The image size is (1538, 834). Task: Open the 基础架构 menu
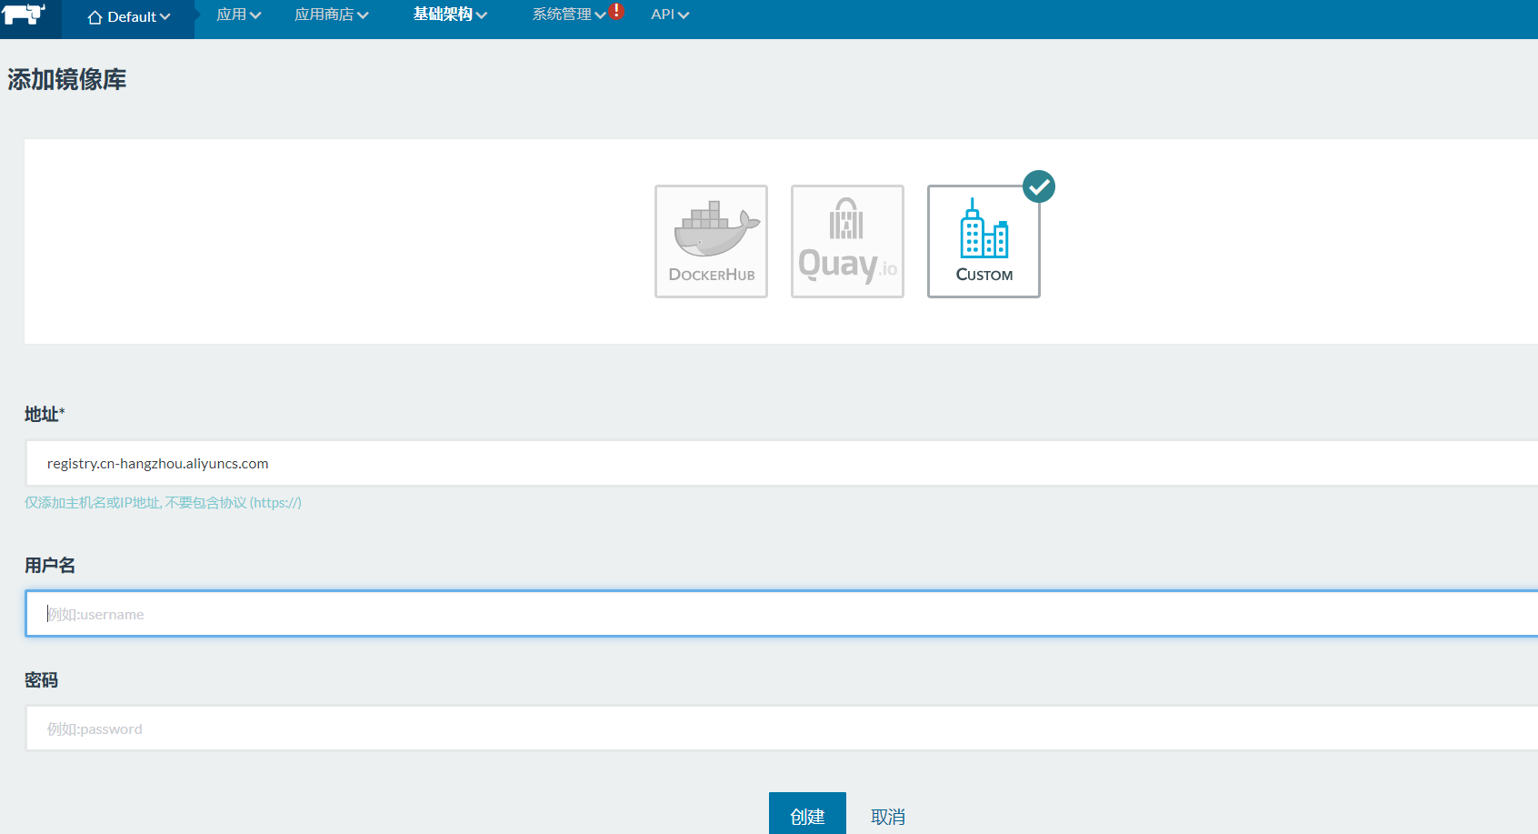[x=451, y=15]
